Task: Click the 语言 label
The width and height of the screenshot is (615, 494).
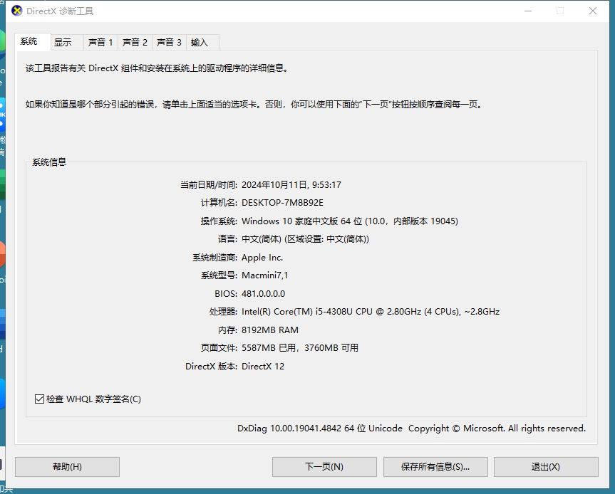Action: tap(227, 239)
